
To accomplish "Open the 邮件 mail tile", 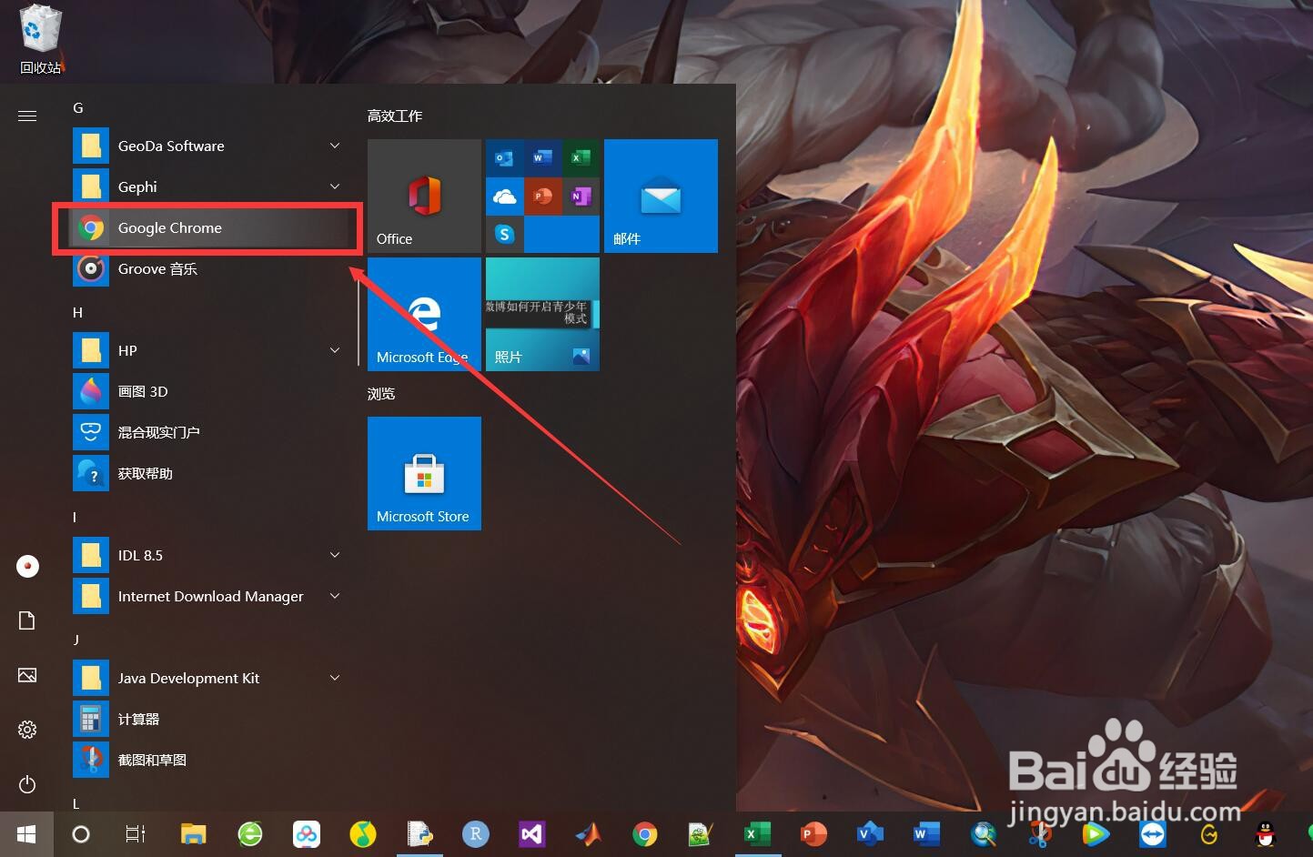I will pos(661,196).
